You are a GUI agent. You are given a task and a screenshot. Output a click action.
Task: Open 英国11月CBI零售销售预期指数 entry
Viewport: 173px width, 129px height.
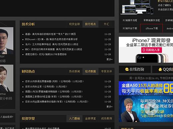[x=54, y=92]
